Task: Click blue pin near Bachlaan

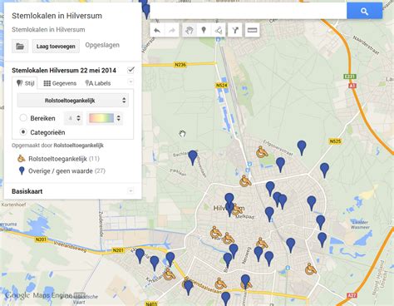Action: 193,158
